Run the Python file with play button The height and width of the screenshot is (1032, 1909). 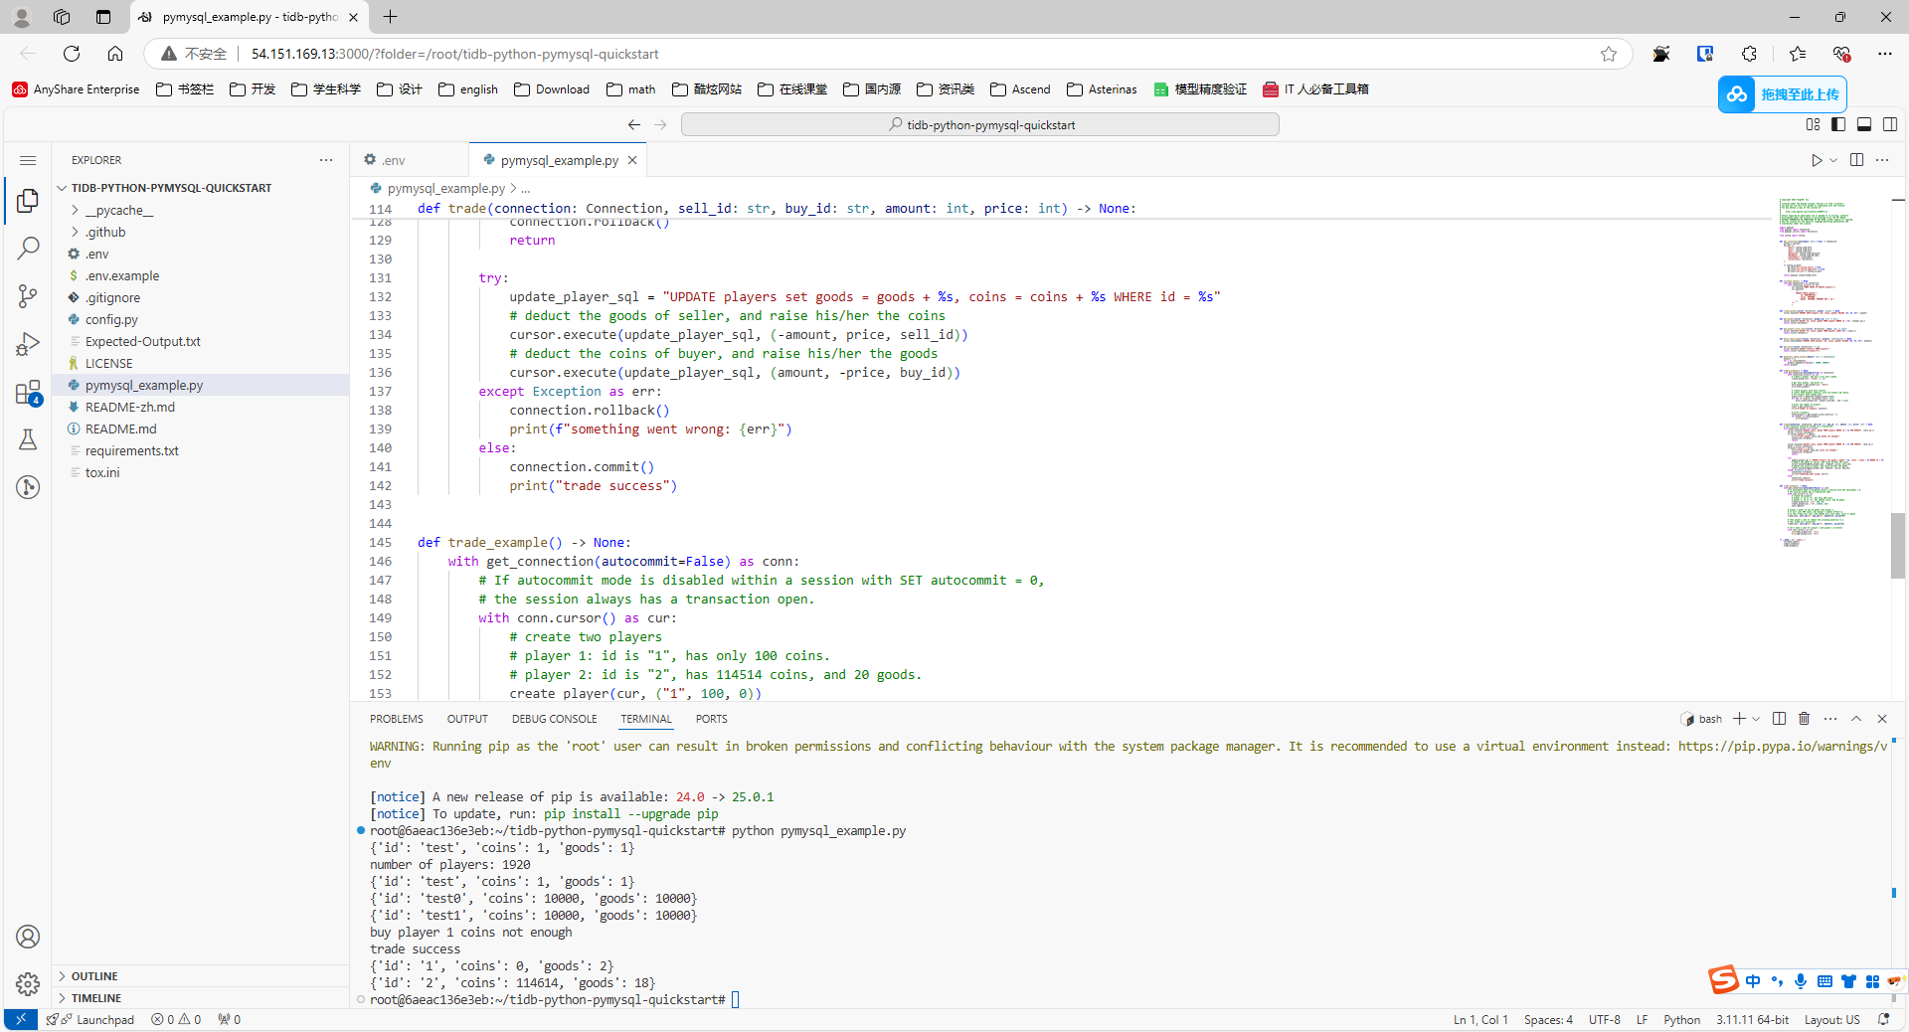click(x=1817, y=160)
